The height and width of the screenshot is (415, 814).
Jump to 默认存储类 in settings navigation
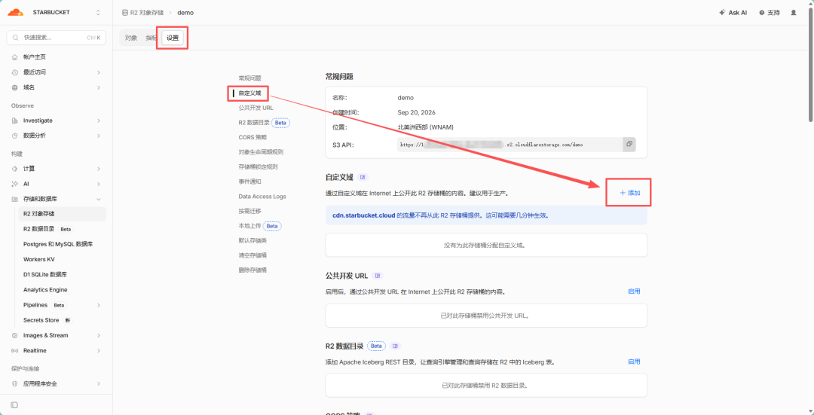pyautogui.click(x=252, y=241)
